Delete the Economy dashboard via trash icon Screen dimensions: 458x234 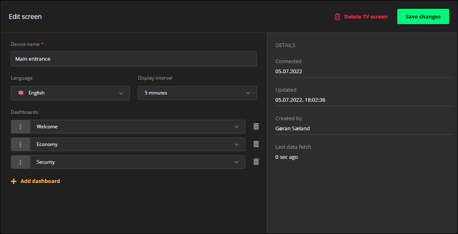pos(256,144)
